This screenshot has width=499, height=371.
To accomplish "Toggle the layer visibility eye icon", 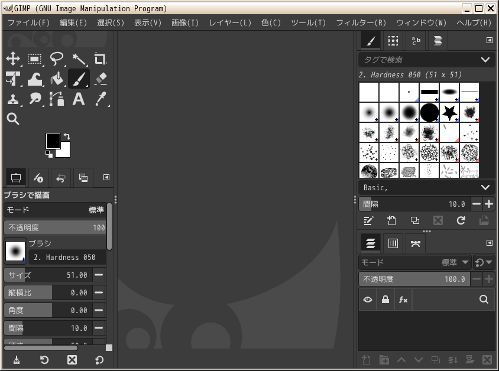I will click(x=368, y=300).
